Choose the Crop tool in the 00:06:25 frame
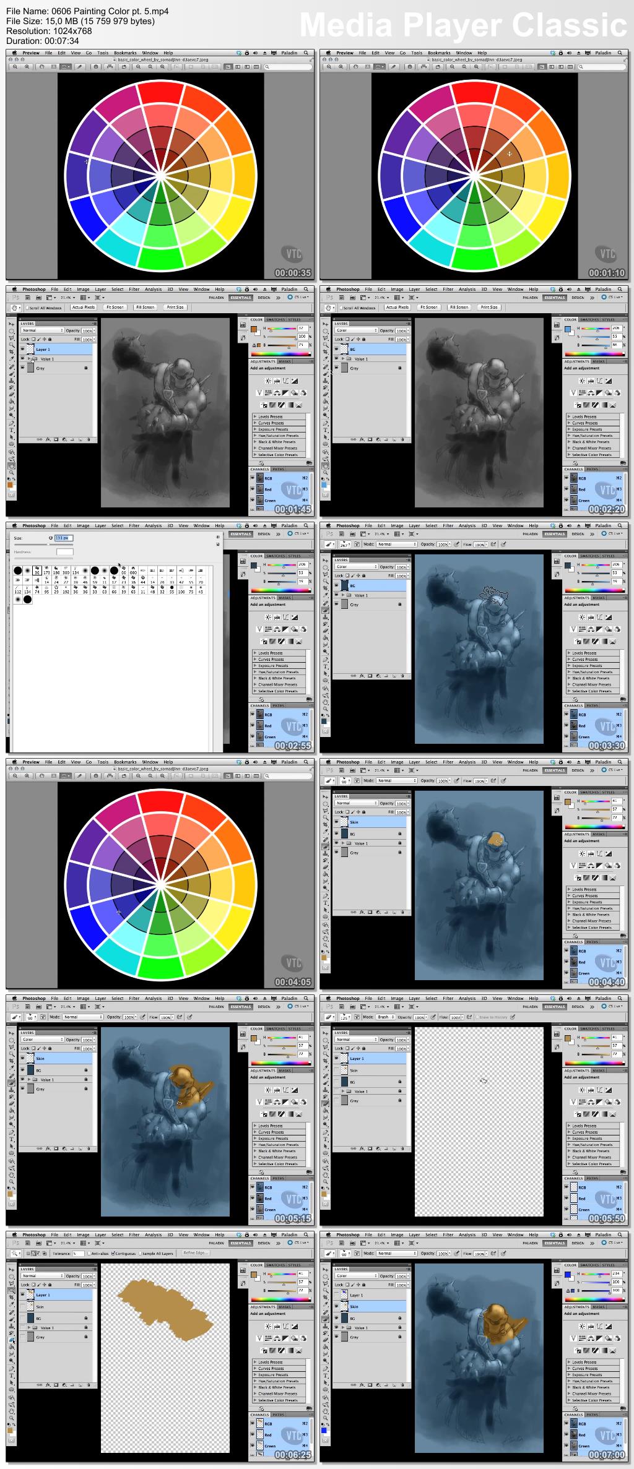Screen dimensions: 634x1469 point(12,1298)
